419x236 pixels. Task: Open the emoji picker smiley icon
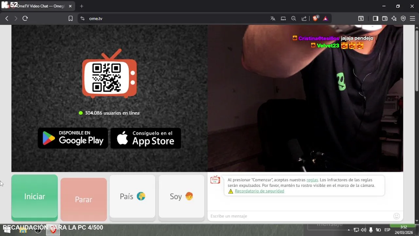[396, 216]
